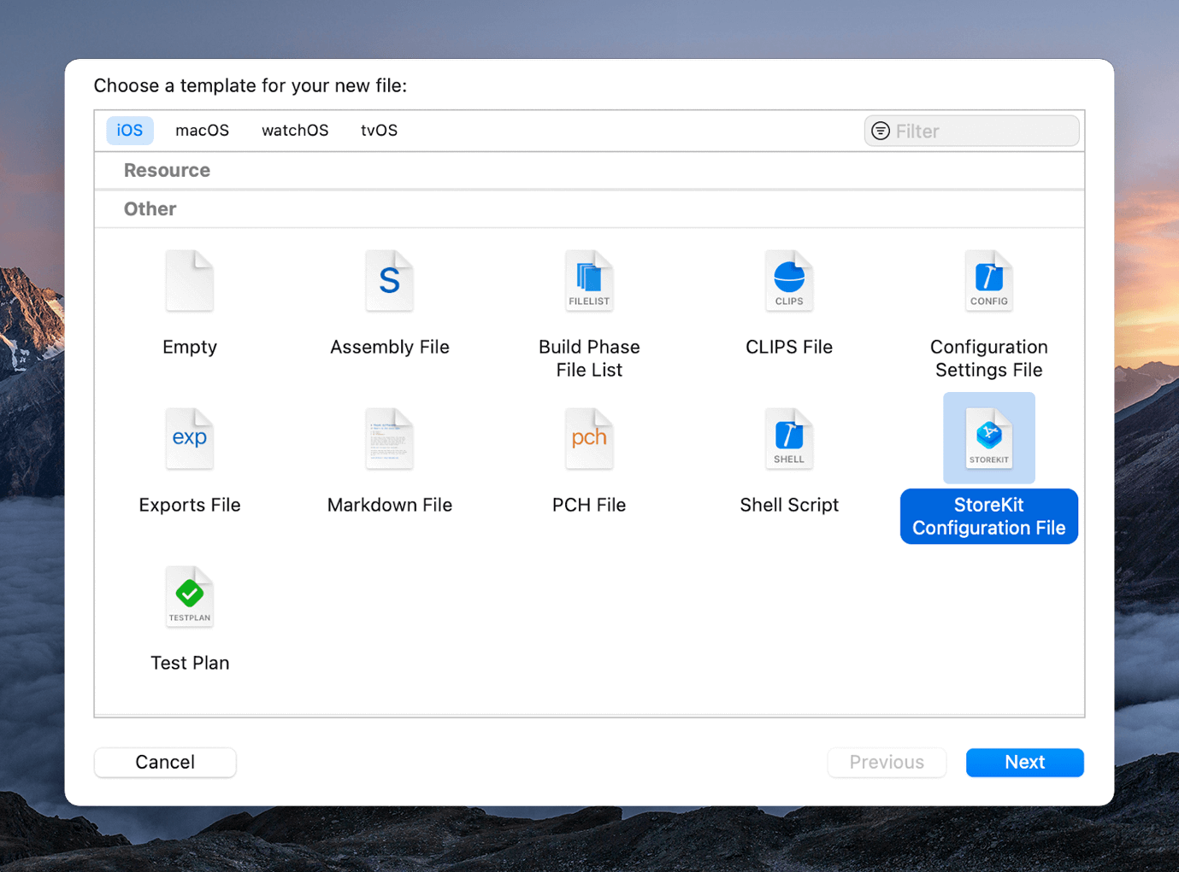The image size is (1179, 872).
Task: Open the watchOS templates
Action: pyautogui.click(x=294, y=130)
